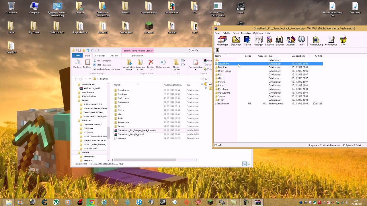
Task: Open WinRAR Befehle menu
Action: coord(226,33)
